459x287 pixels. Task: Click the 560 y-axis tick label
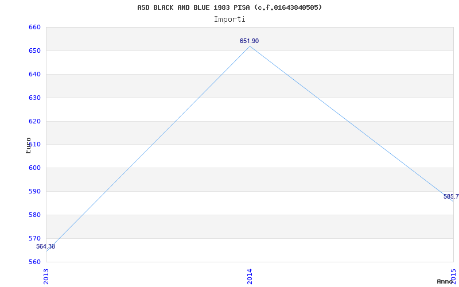pos(34,262)
